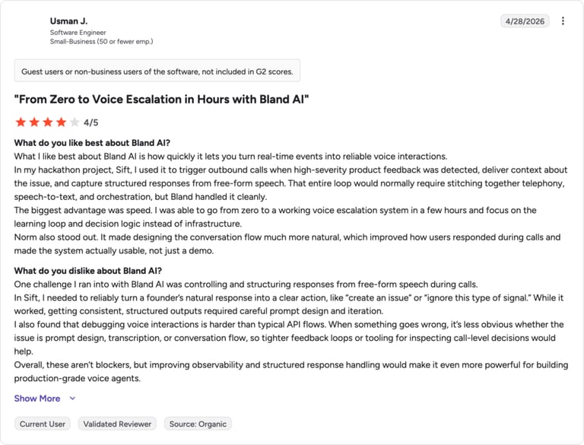Click the Small-Business company size label
The image size is (584, 445).
[x=101, y=41]
